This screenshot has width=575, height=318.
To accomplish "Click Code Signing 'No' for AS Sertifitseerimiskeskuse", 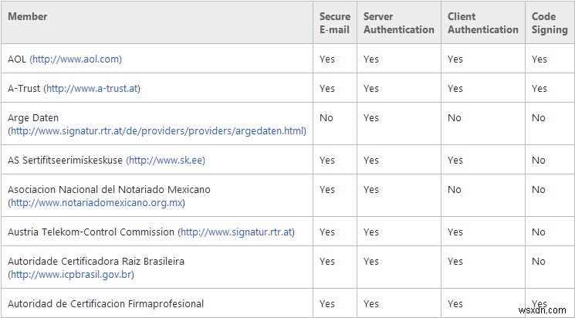I will 538,160.
